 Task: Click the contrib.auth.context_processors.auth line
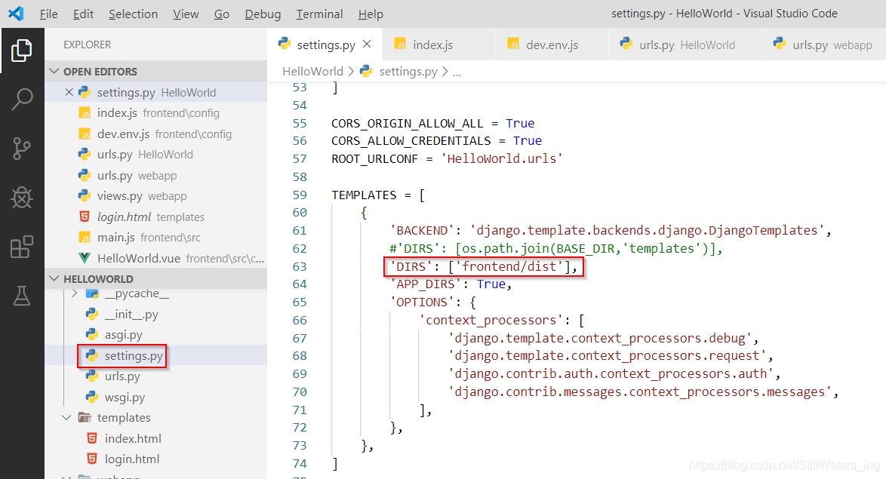pos(614,374)
